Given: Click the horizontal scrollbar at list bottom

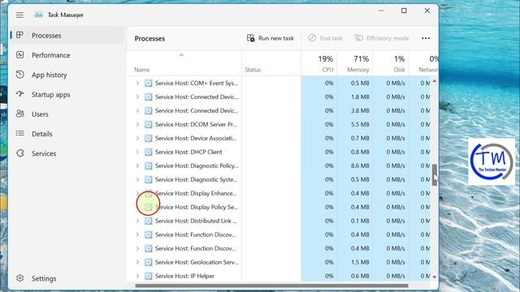Looking at the screenshot, I should 271,286.
